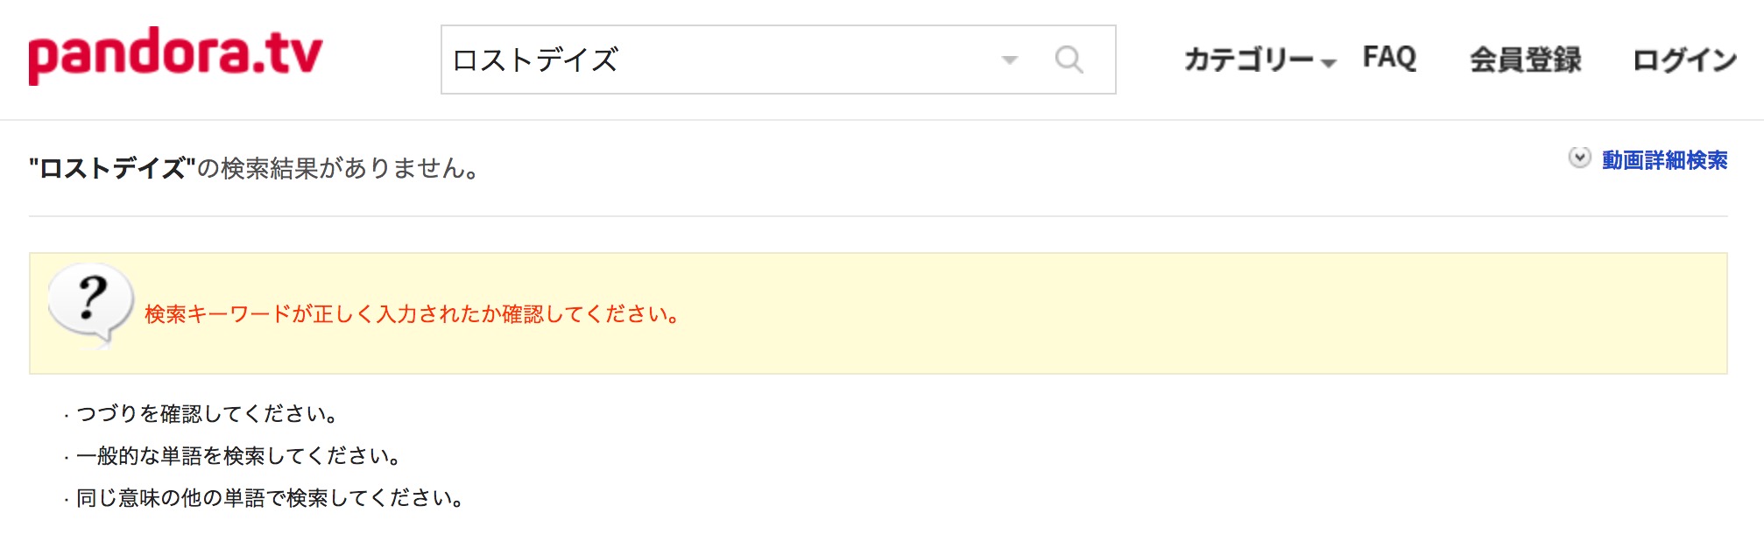Click the divider line under results heading
The height and width of the screenshot is (548, 1764).
(x=878, y=216)
